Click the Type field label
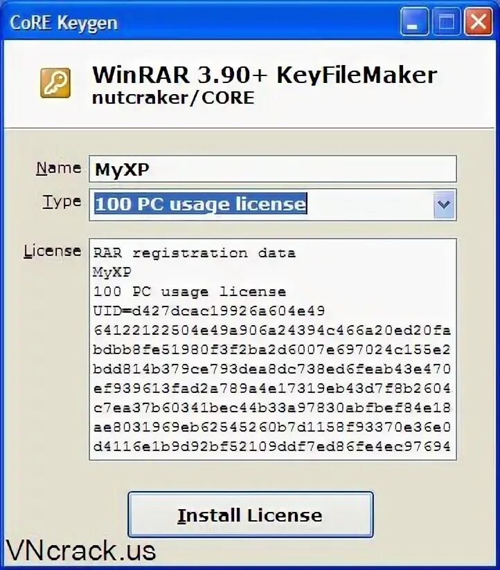Viewport: 500px width, 570px height. [x=62, y=202]
